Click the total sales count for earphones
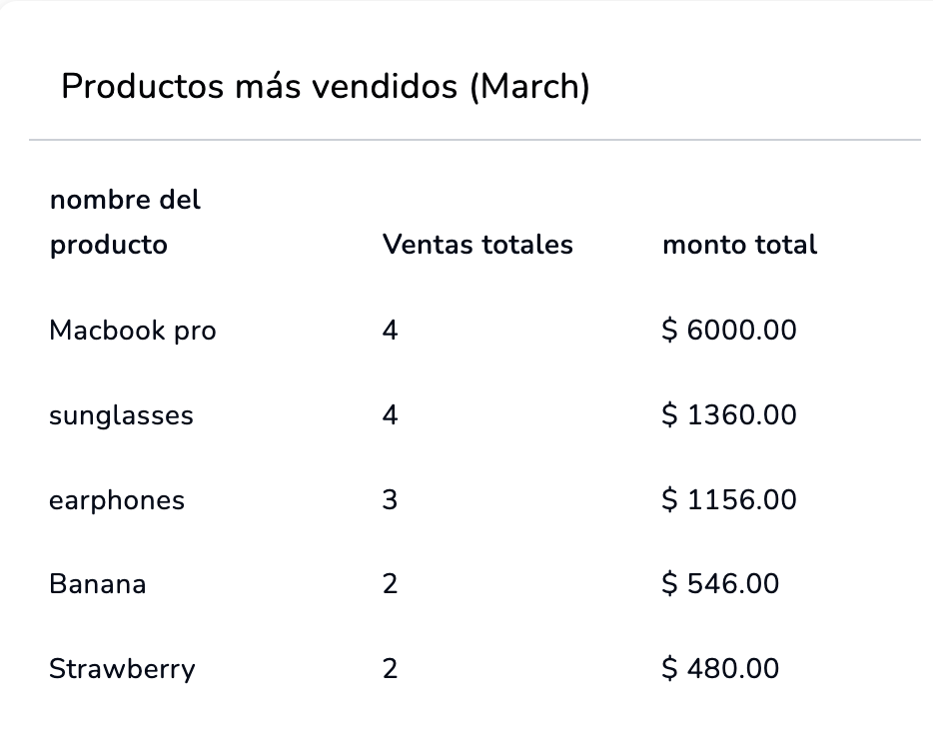This screenshot has height=729, width=933. click(390, 499)
